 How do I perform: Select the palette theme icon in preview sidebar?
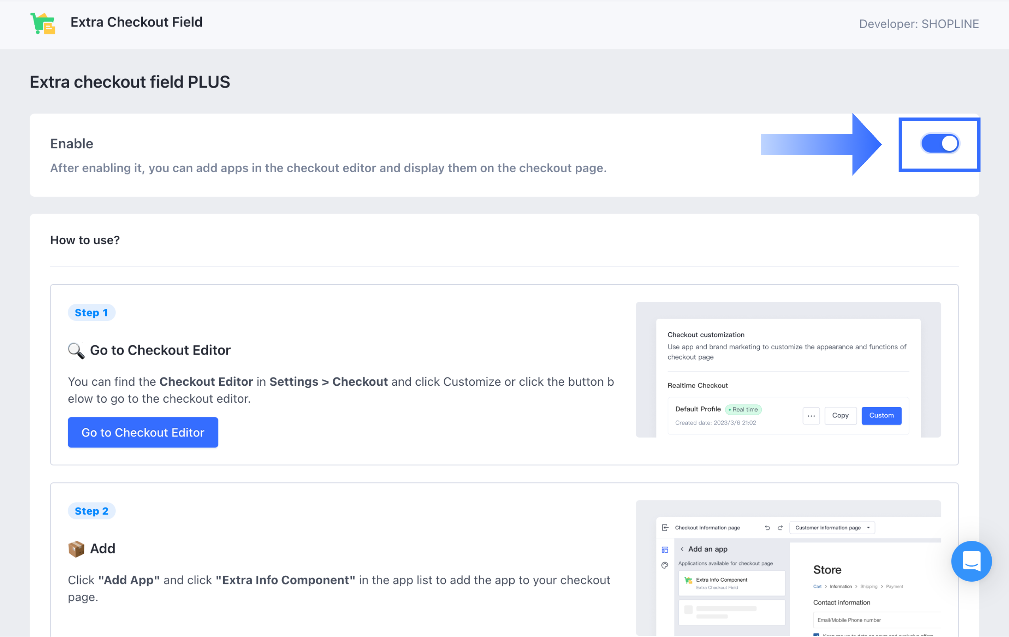pyautogui.click(x=665, y=565)
